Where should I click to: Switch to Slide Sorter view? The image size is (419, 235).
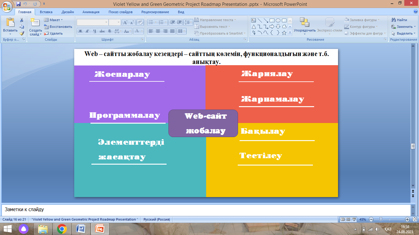click(x=349, y=219)
